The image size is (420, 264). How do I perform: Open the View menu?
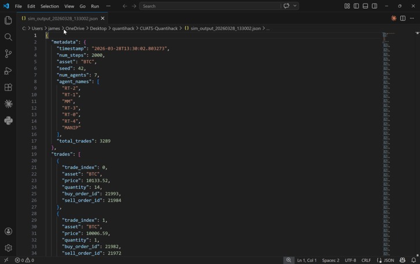(69, 6)
